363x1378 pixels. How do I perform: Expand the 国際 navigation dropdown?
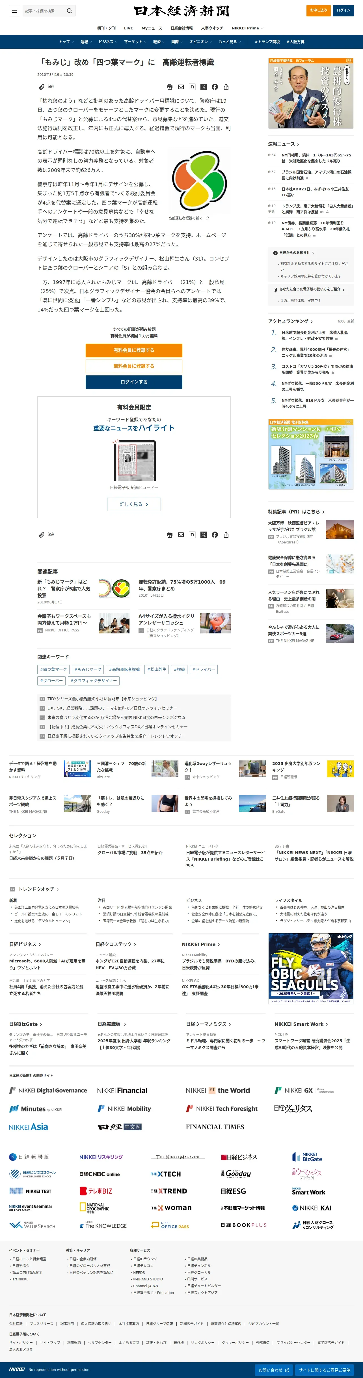pyautogui.click(x=177, y=42)
